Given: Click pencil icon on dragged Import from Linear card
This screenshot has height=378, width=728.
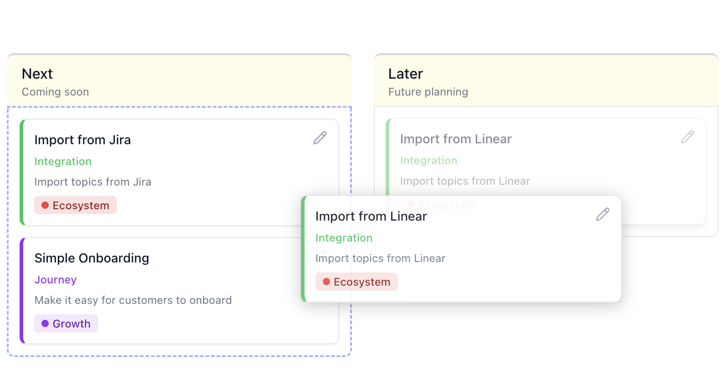Looking at the screenshot, I should (603, 214).
